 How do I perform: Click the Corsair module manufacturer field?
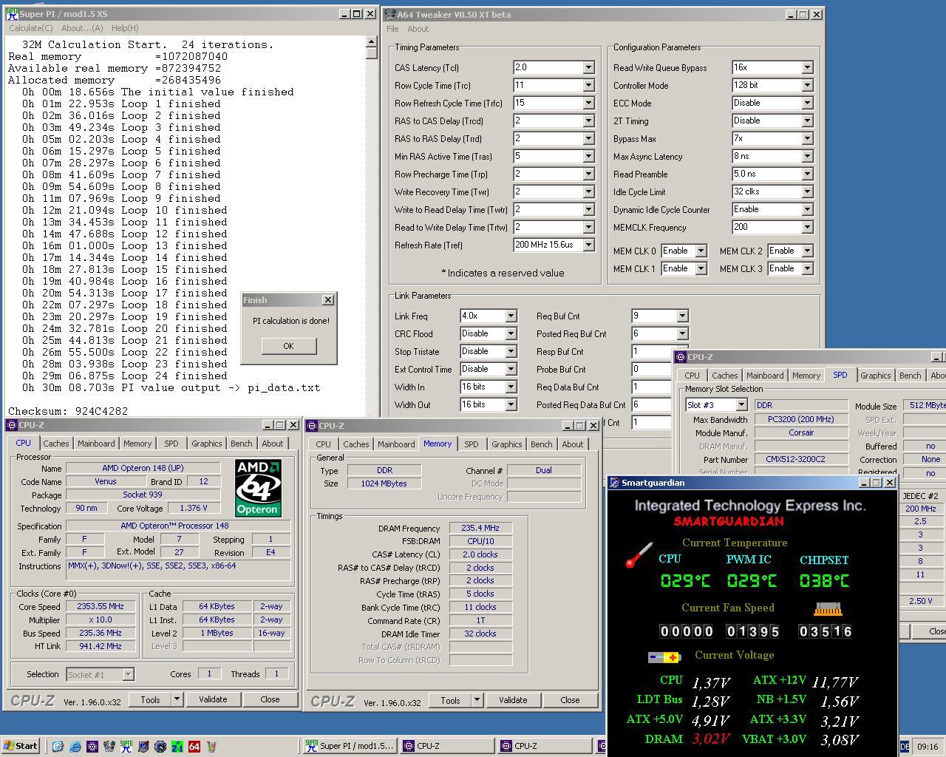click(x=801, y=432)
